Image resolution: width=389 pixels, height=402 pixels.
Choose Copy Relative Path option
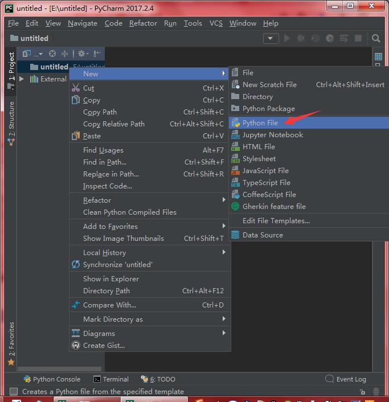click(149, 124)
